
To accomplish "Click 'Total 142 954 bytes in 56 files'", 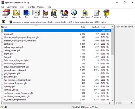I will coord(85,107).
